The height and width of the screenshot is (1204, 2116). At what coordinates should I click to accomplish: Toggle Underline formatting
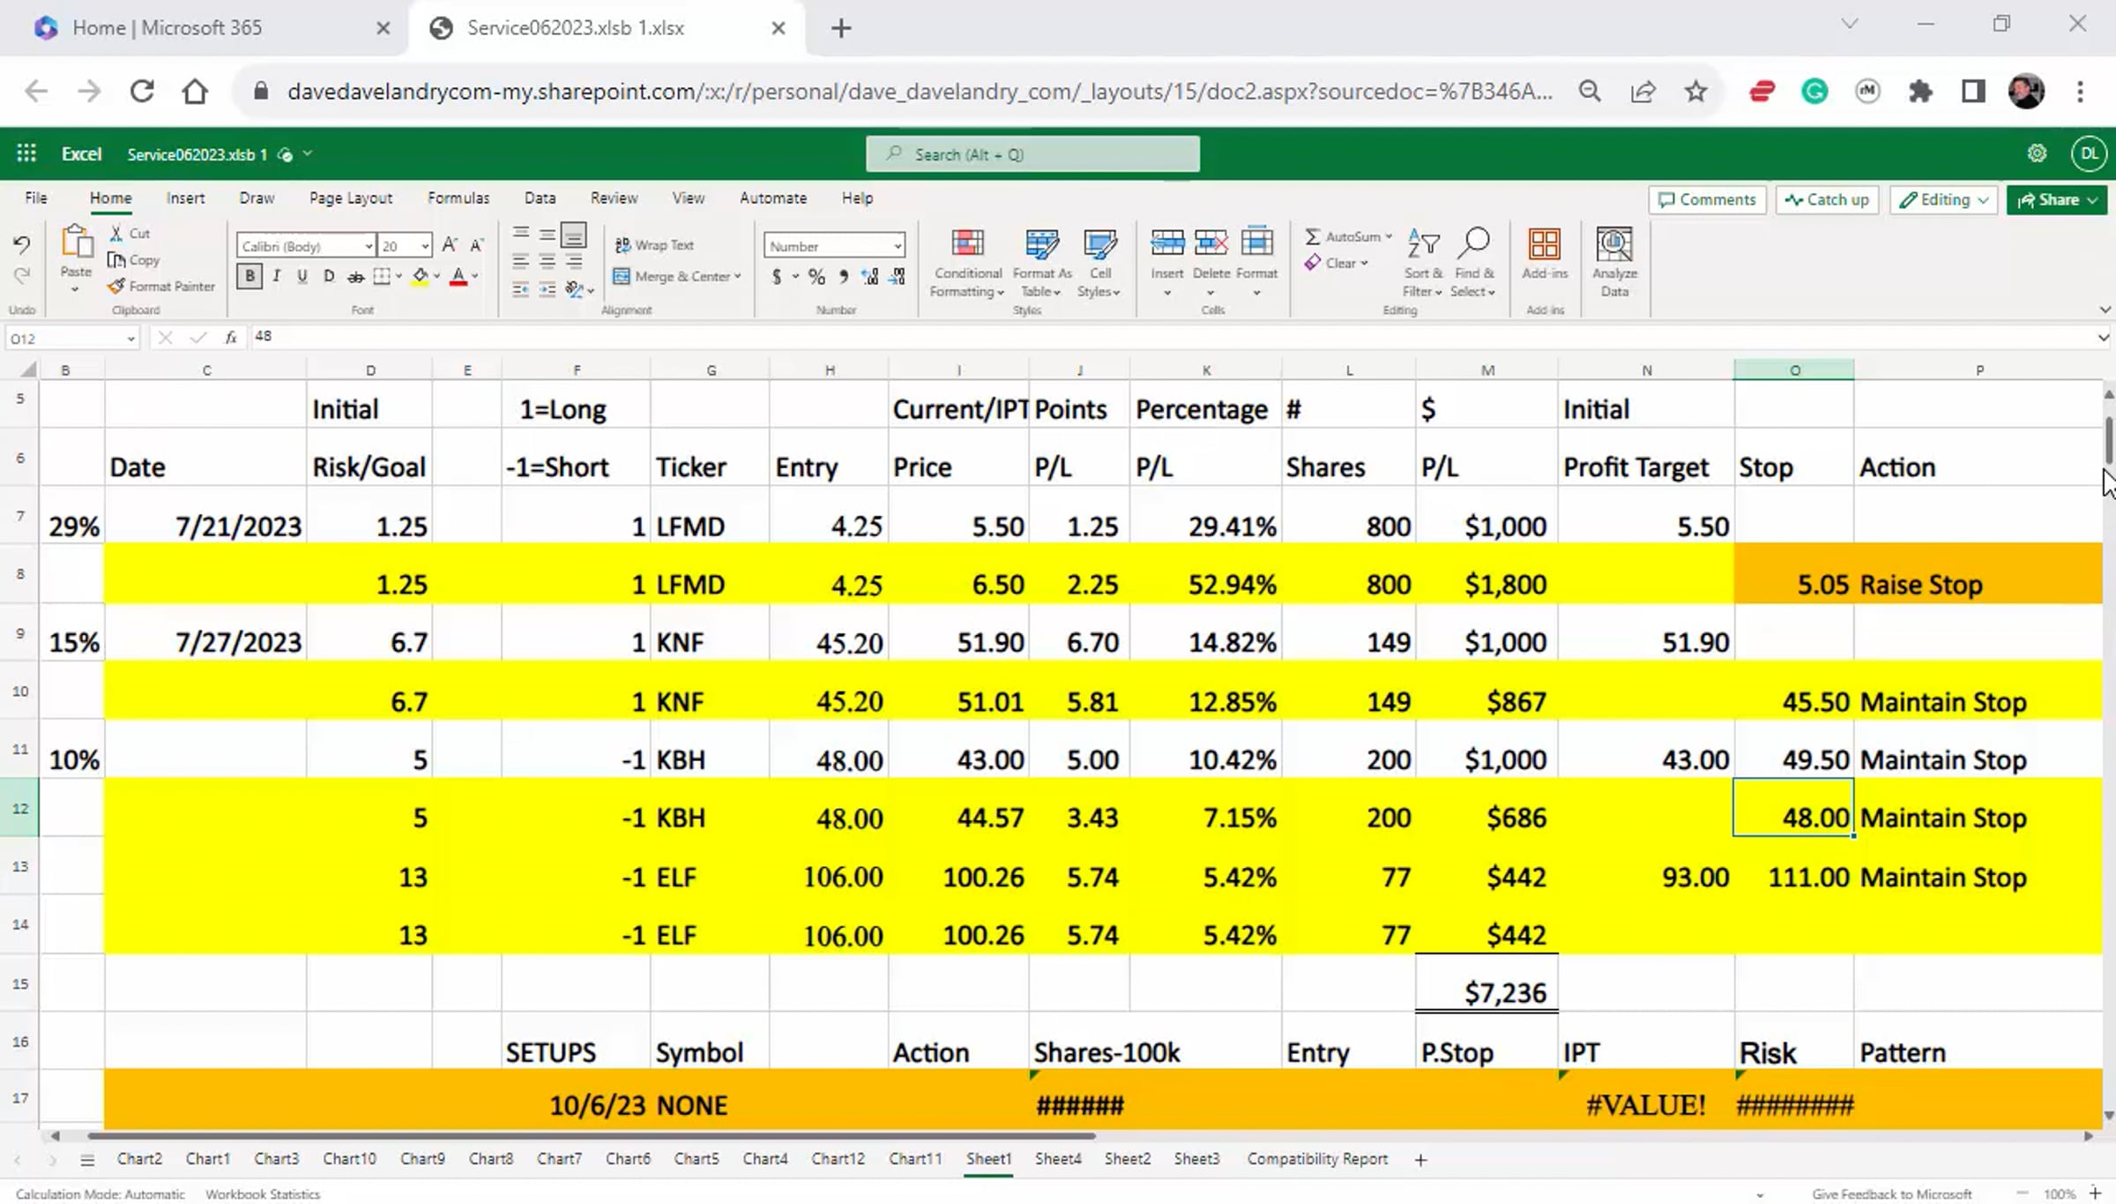(x=302, y=276)
